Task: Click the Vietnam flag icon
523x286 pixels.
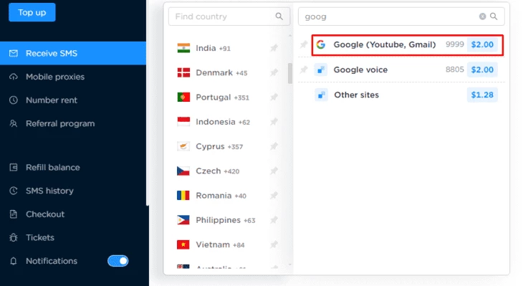Action: (183, 244)
